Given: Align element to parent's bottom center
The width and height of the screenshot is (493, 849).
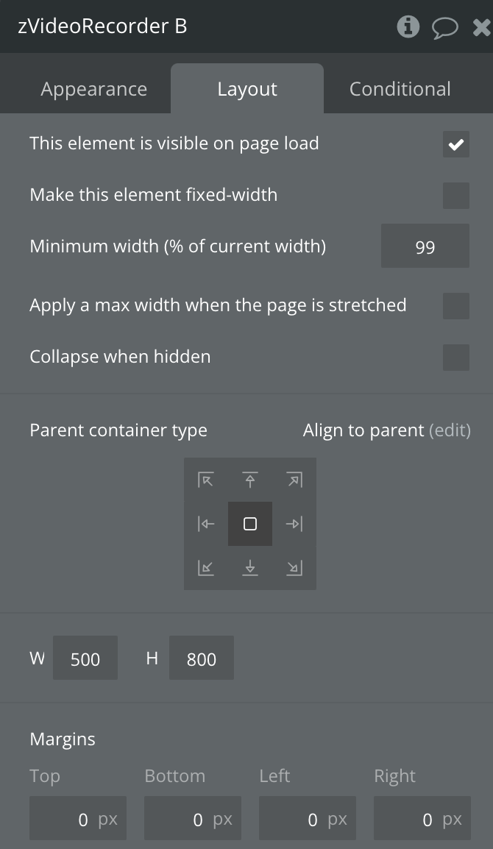Looking at the screenshot, I should tap(250, 567).
